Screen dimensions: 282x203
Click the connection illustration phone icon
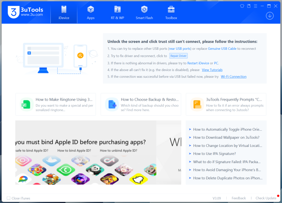pos(80,56)
